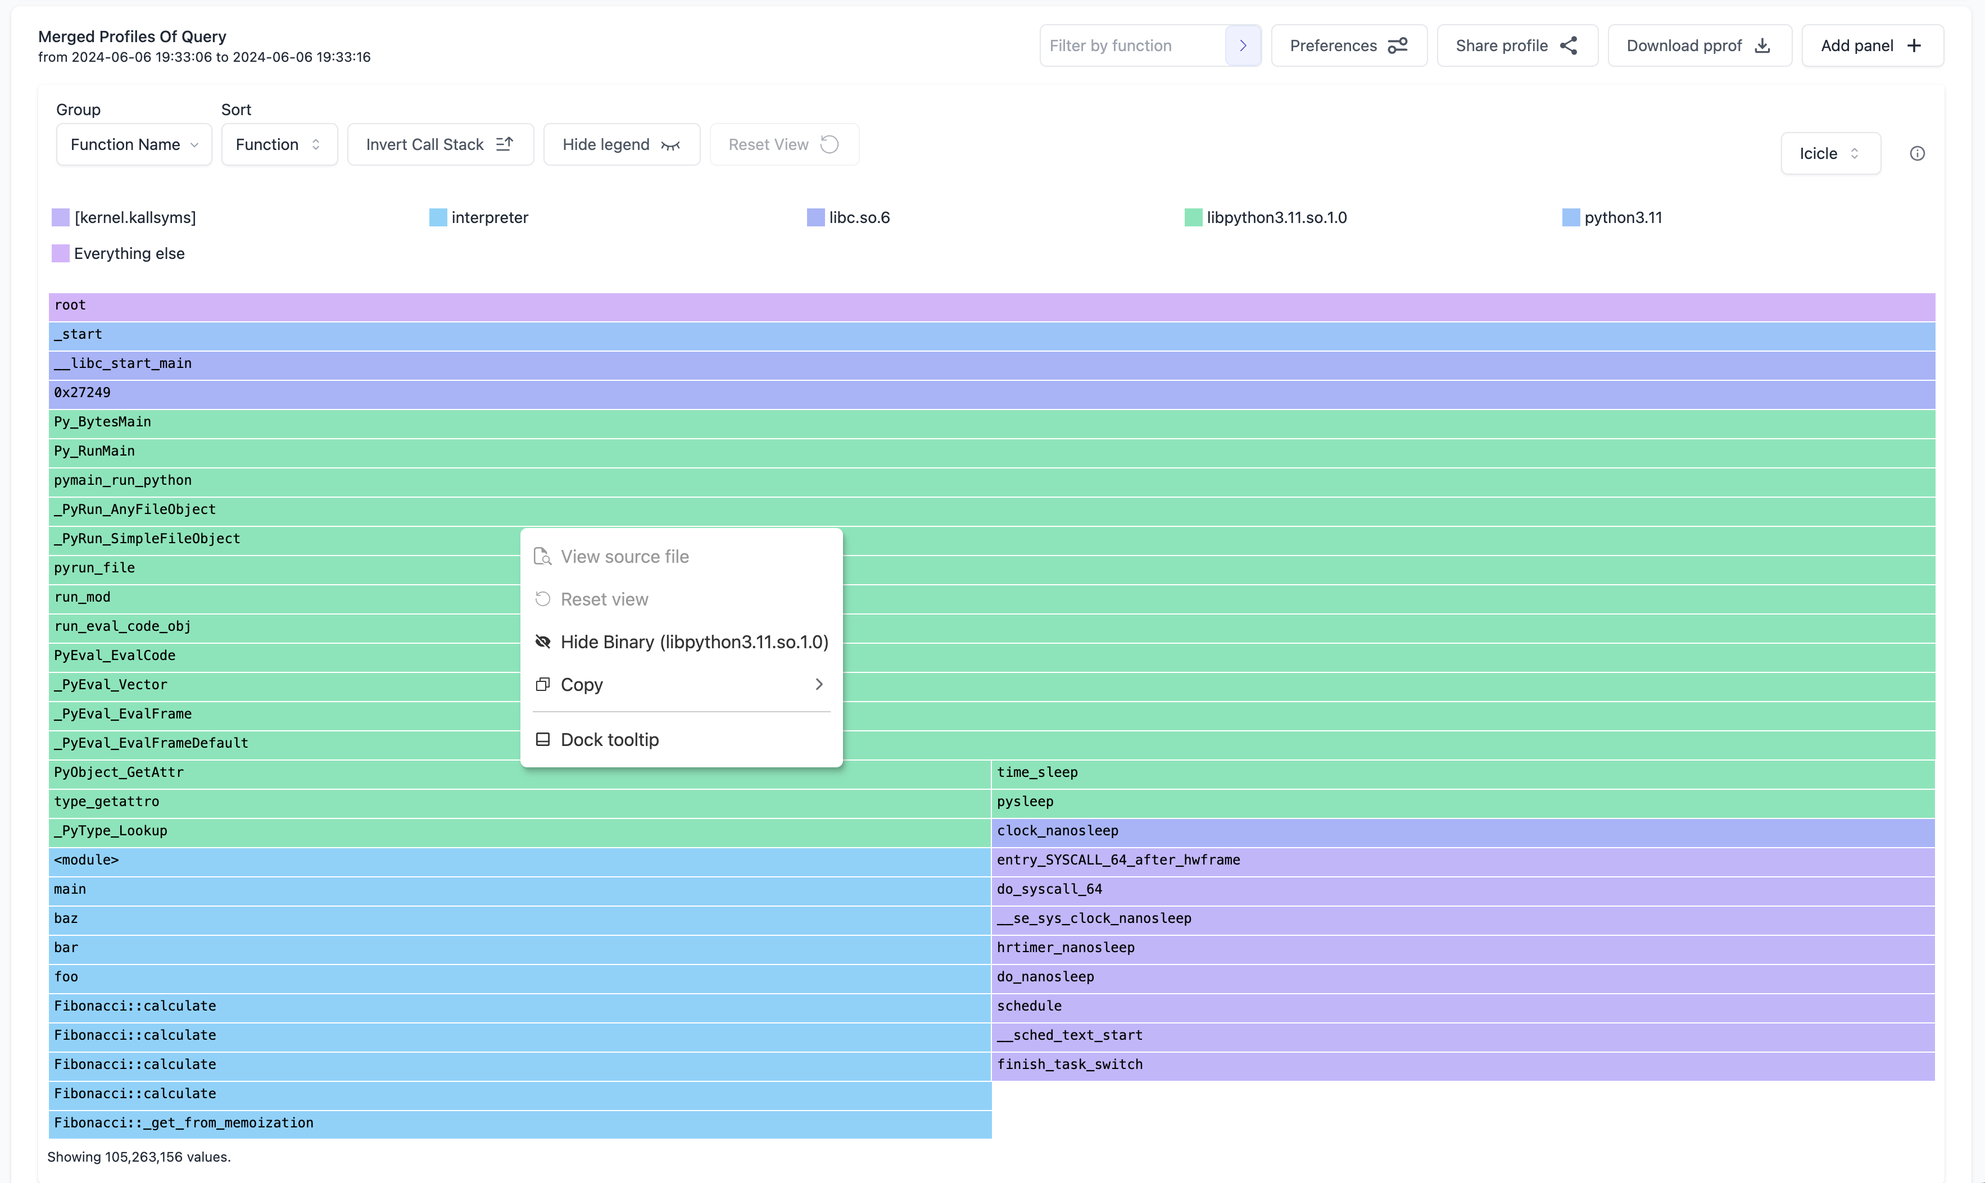Viewport: 1985px width, 1183px height.
Task: Click the info icon beside the Icicle selector
Action: coord(1916,153)
